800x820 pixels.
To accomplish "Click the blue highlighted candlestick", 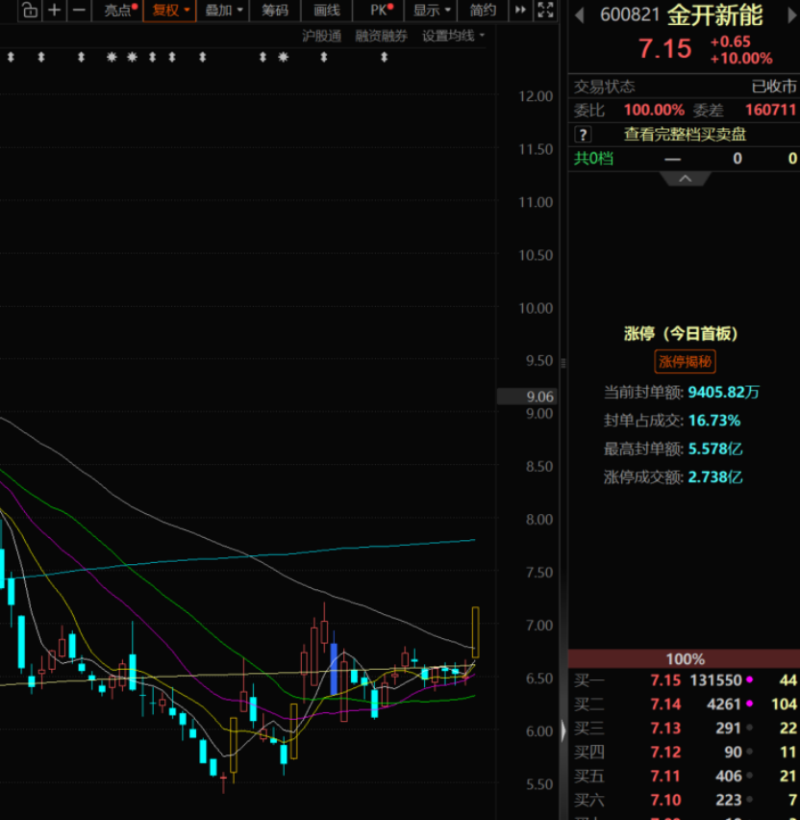I will [334, 669].
